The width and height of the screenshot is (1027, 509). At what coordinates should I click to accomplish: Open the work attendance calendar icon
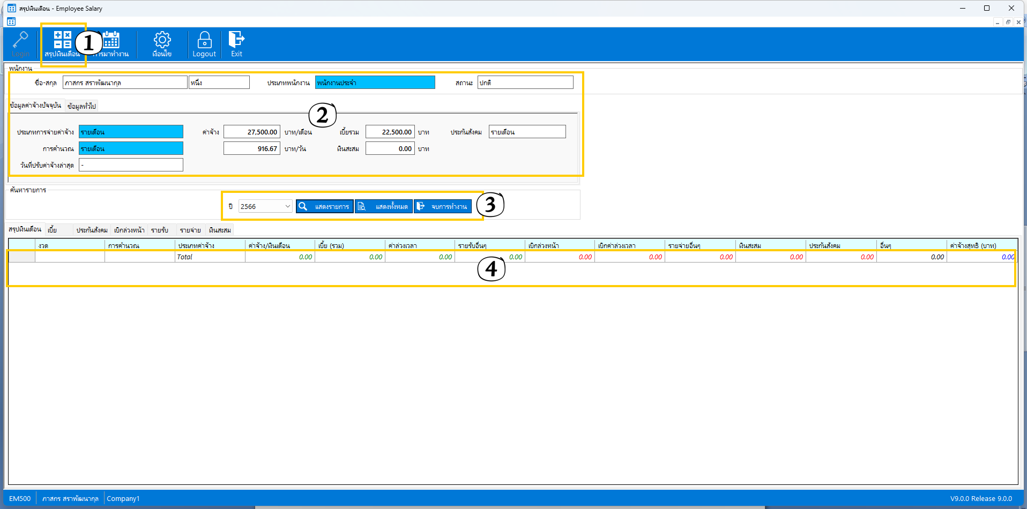point(111,41)
